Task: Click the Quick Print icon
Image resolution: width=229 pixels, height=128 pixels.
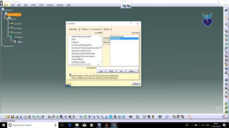Action: click(x=17, y=117)
